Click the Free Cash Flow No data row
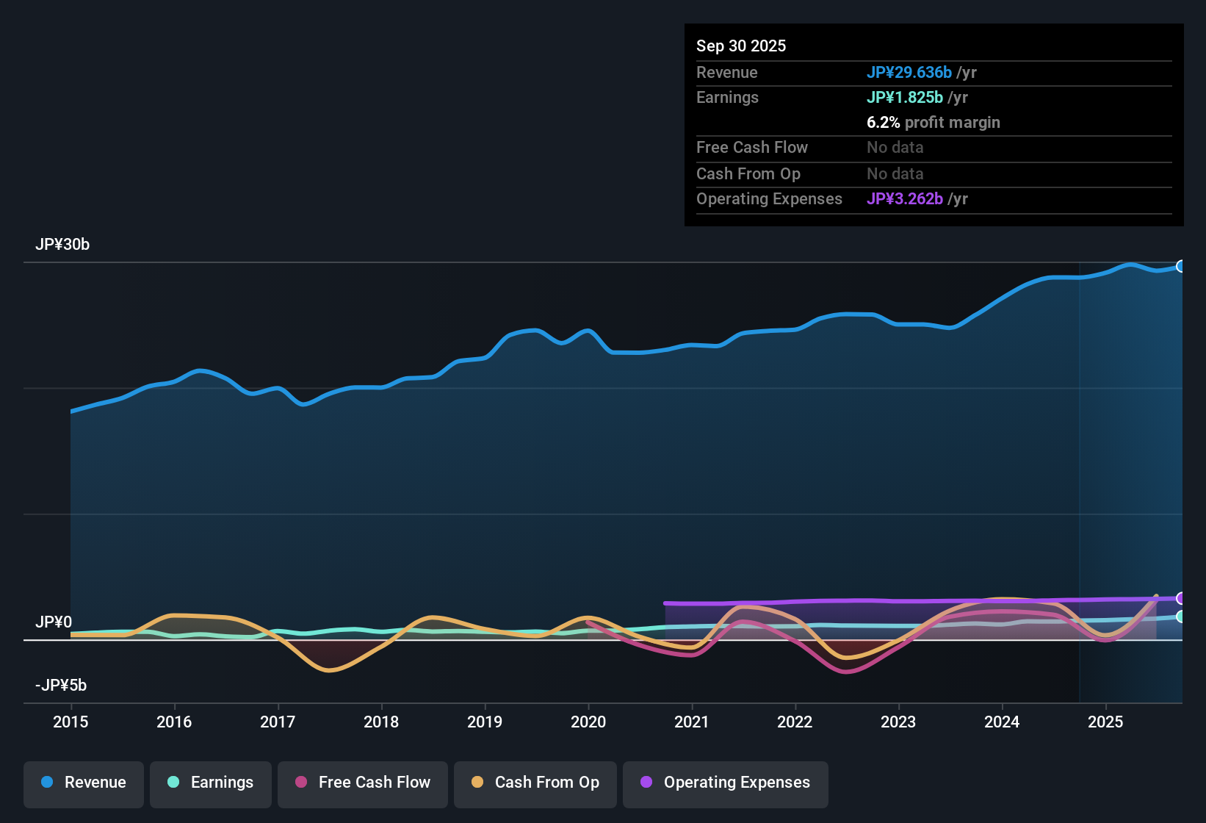 click(753, 148)
